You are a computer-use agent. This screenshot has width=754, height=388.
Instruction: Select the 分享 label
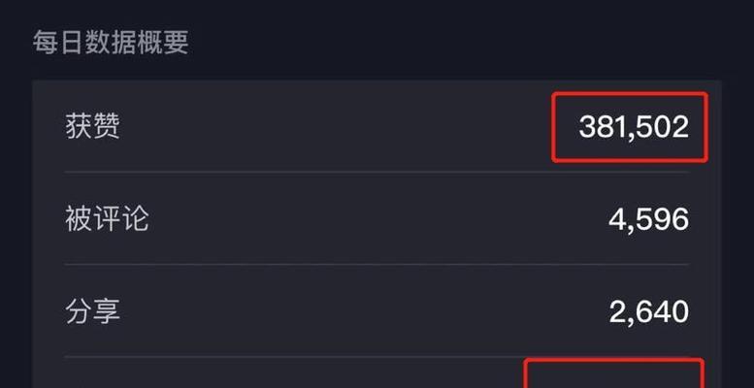(x=92, y=311)
